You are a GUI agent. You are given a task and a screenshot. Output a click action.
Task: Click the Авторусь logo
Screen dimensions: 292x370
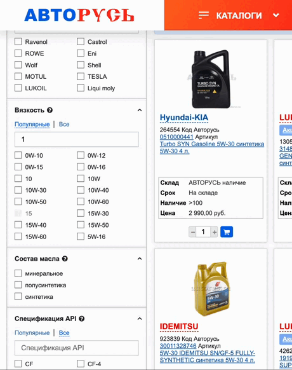pos(79,15)
